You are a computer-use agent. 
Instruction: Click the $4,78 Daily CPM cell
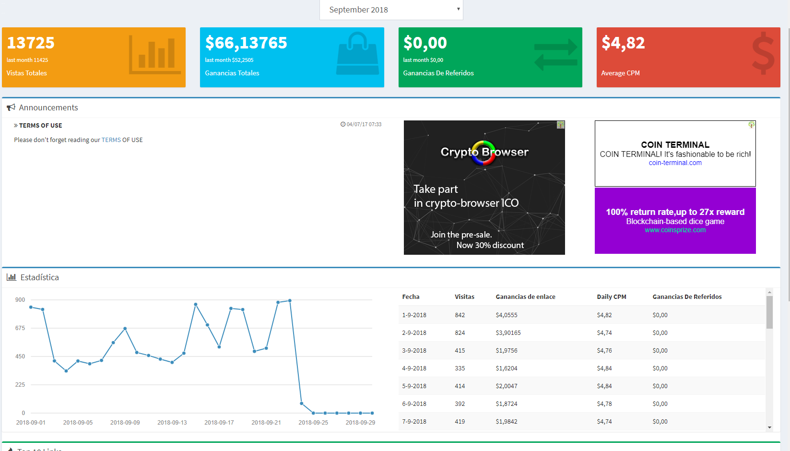tap(604, 404)
